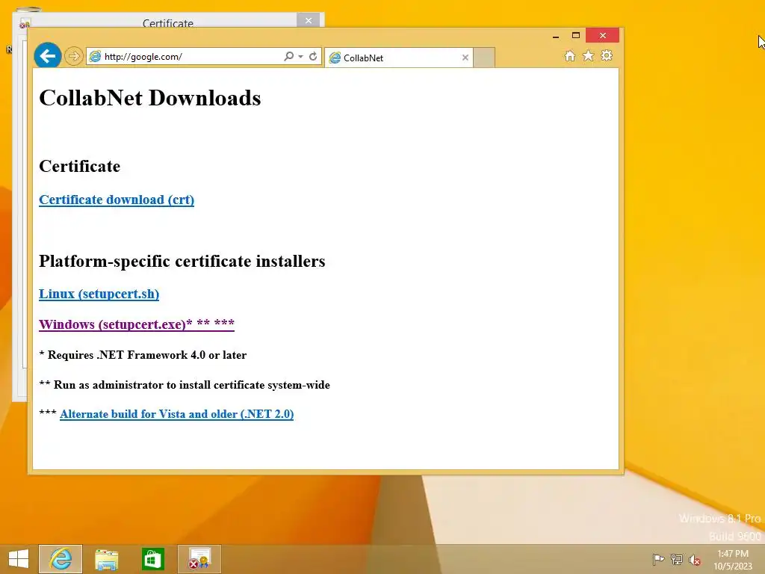Click the Requires .NET Framework 4.0 note

pos(143,355)
